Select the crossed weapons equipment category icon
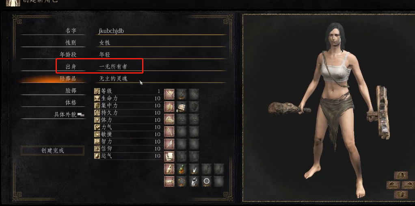The image size is (415, 206). 169,94
